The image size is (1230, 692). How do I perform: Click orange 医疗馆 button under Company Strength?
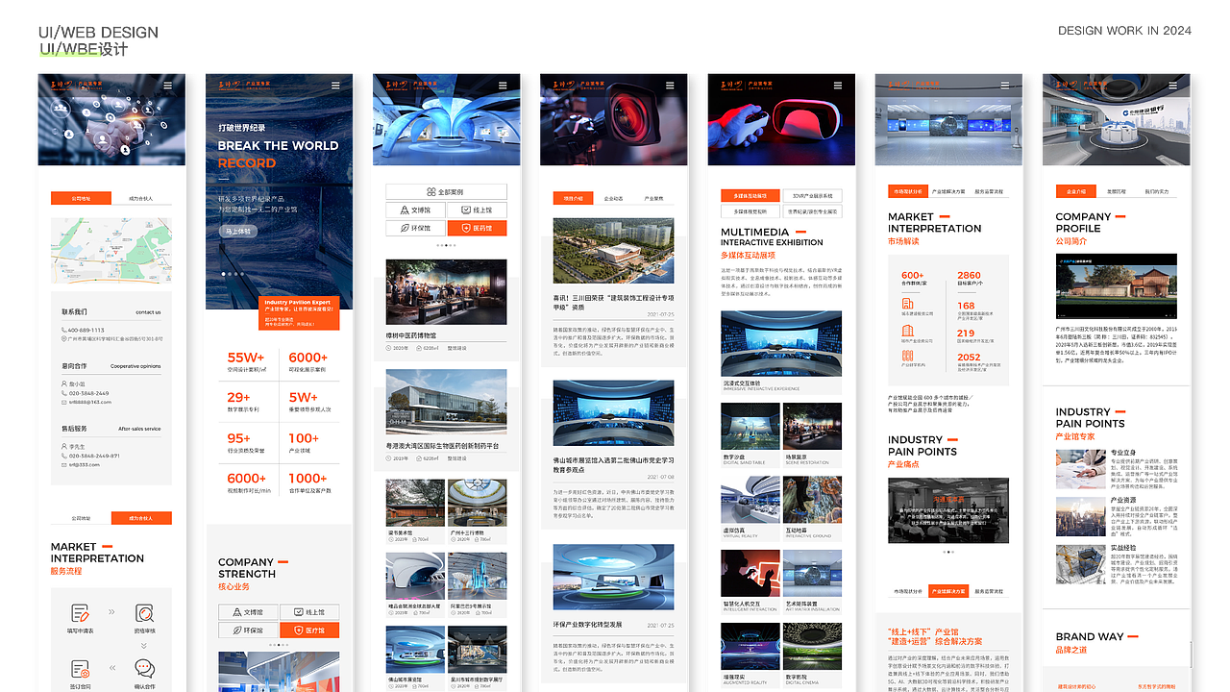pyautogui.click(x=309, y=630)
